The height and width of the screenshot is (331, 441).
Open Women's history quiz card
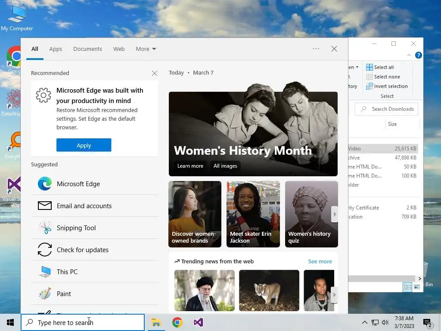311,214
